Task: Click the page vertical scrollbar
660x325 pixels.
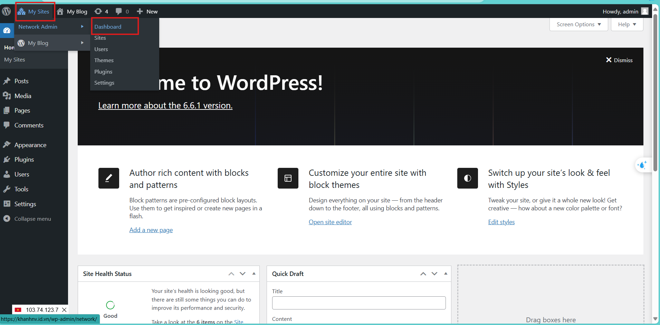Action: [655, 93]
